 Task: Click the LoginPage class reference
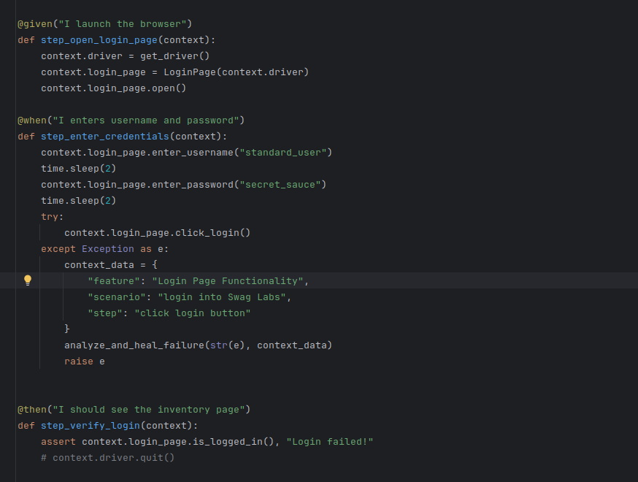coord(189,72)
